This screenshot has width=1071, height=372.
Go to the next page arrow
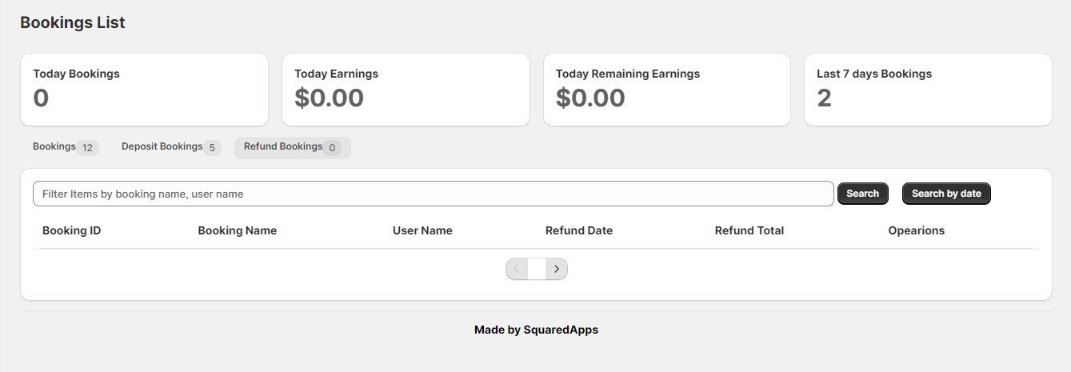click(557, 270)
